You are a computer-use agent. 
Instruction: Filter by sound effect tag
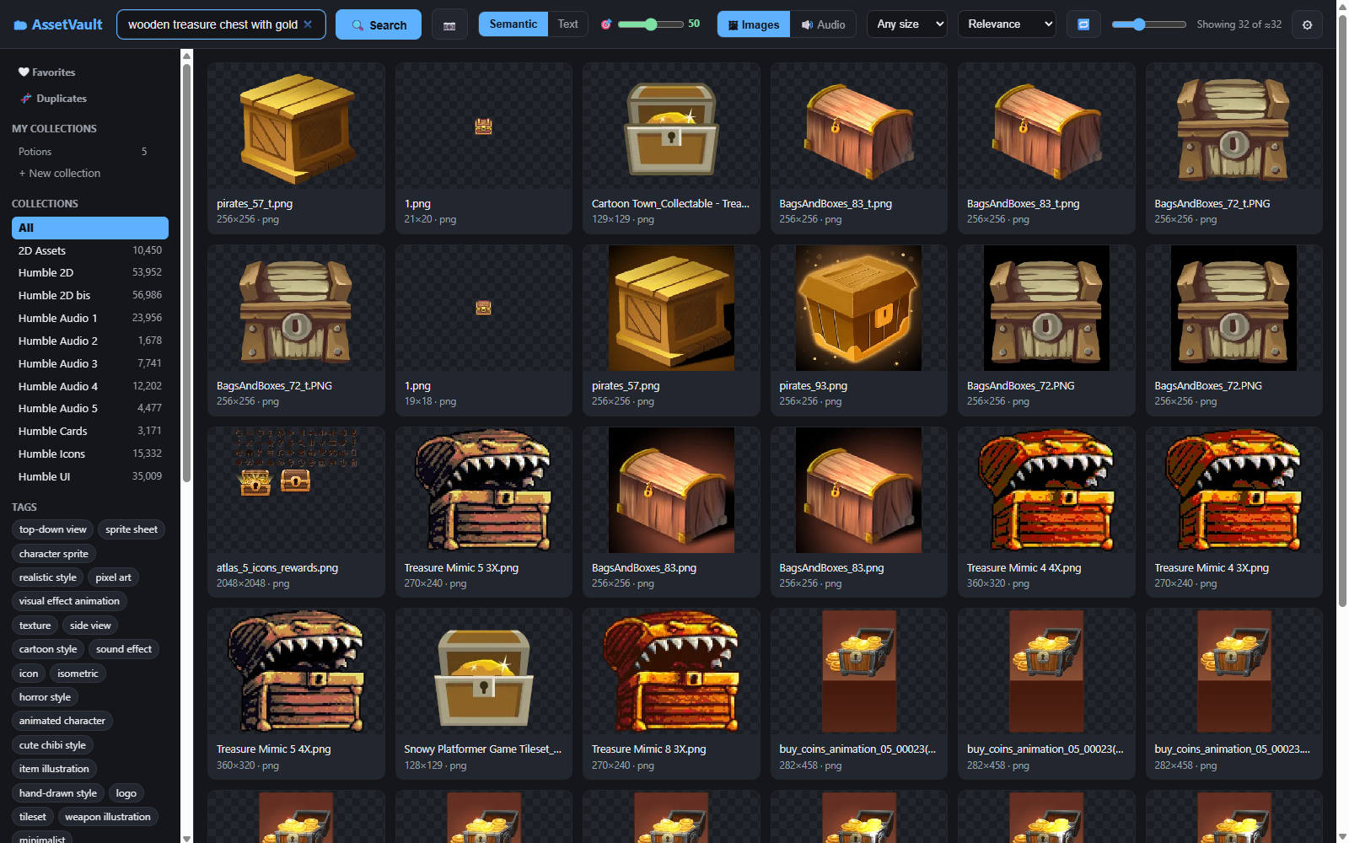pyautogui.click(x=124, y=649)
